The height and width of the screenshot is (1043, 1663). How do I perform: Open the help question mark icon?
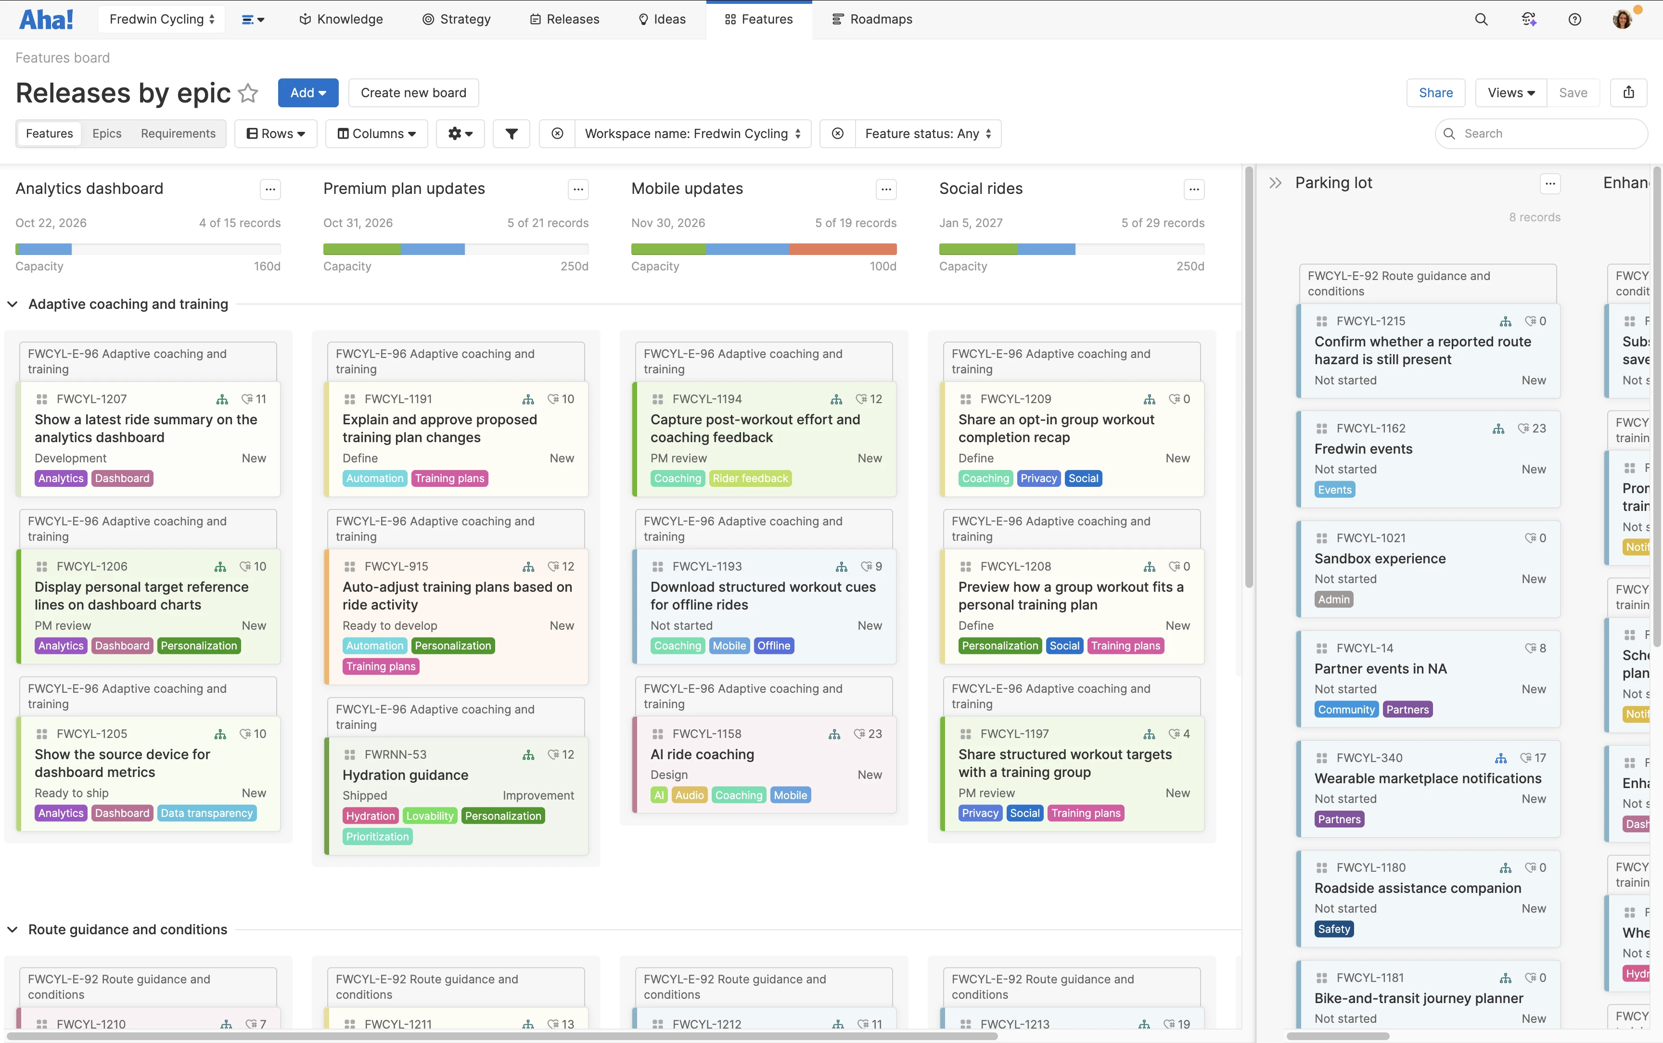[x=1575, y=19]
